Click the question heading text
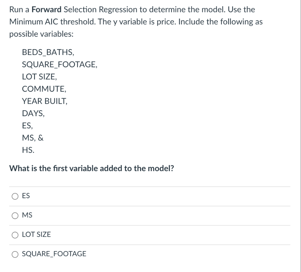 [91, 168]
